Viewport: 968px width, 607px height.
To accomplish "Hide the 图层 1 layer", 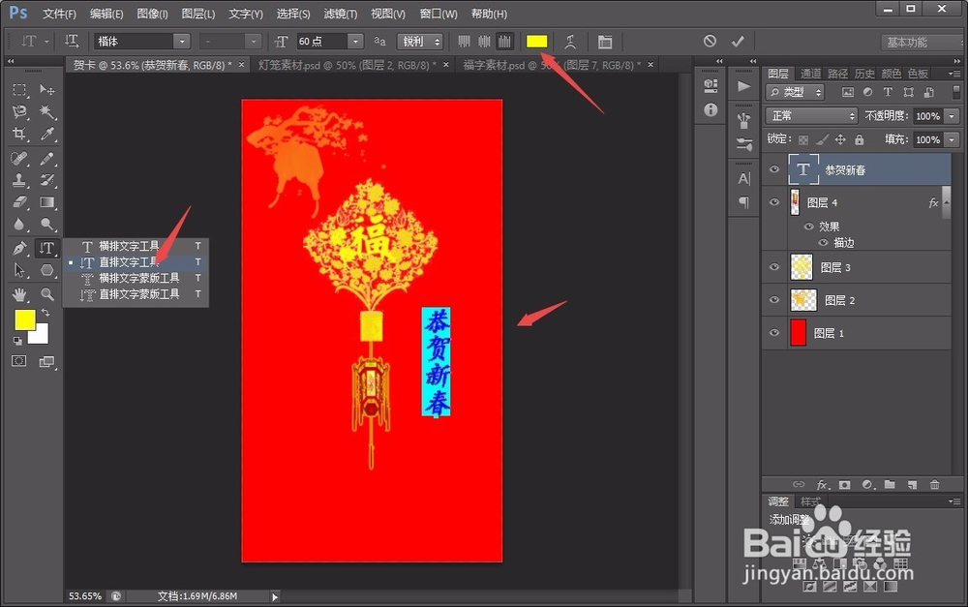I will (774, 333).
